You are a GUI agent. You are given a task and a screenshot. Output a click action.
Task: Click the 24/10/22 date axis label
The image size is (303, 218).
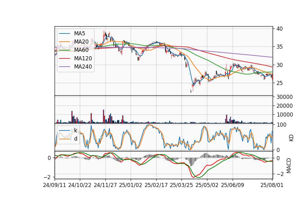[x=80, y=185]
